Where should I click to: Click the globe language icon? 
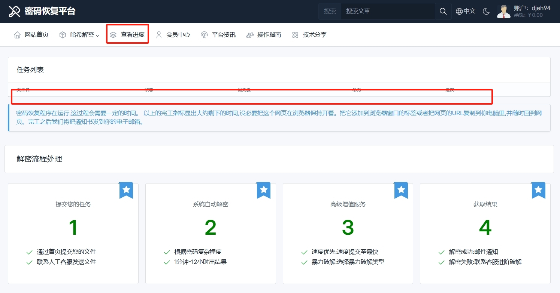click(459, 11)
